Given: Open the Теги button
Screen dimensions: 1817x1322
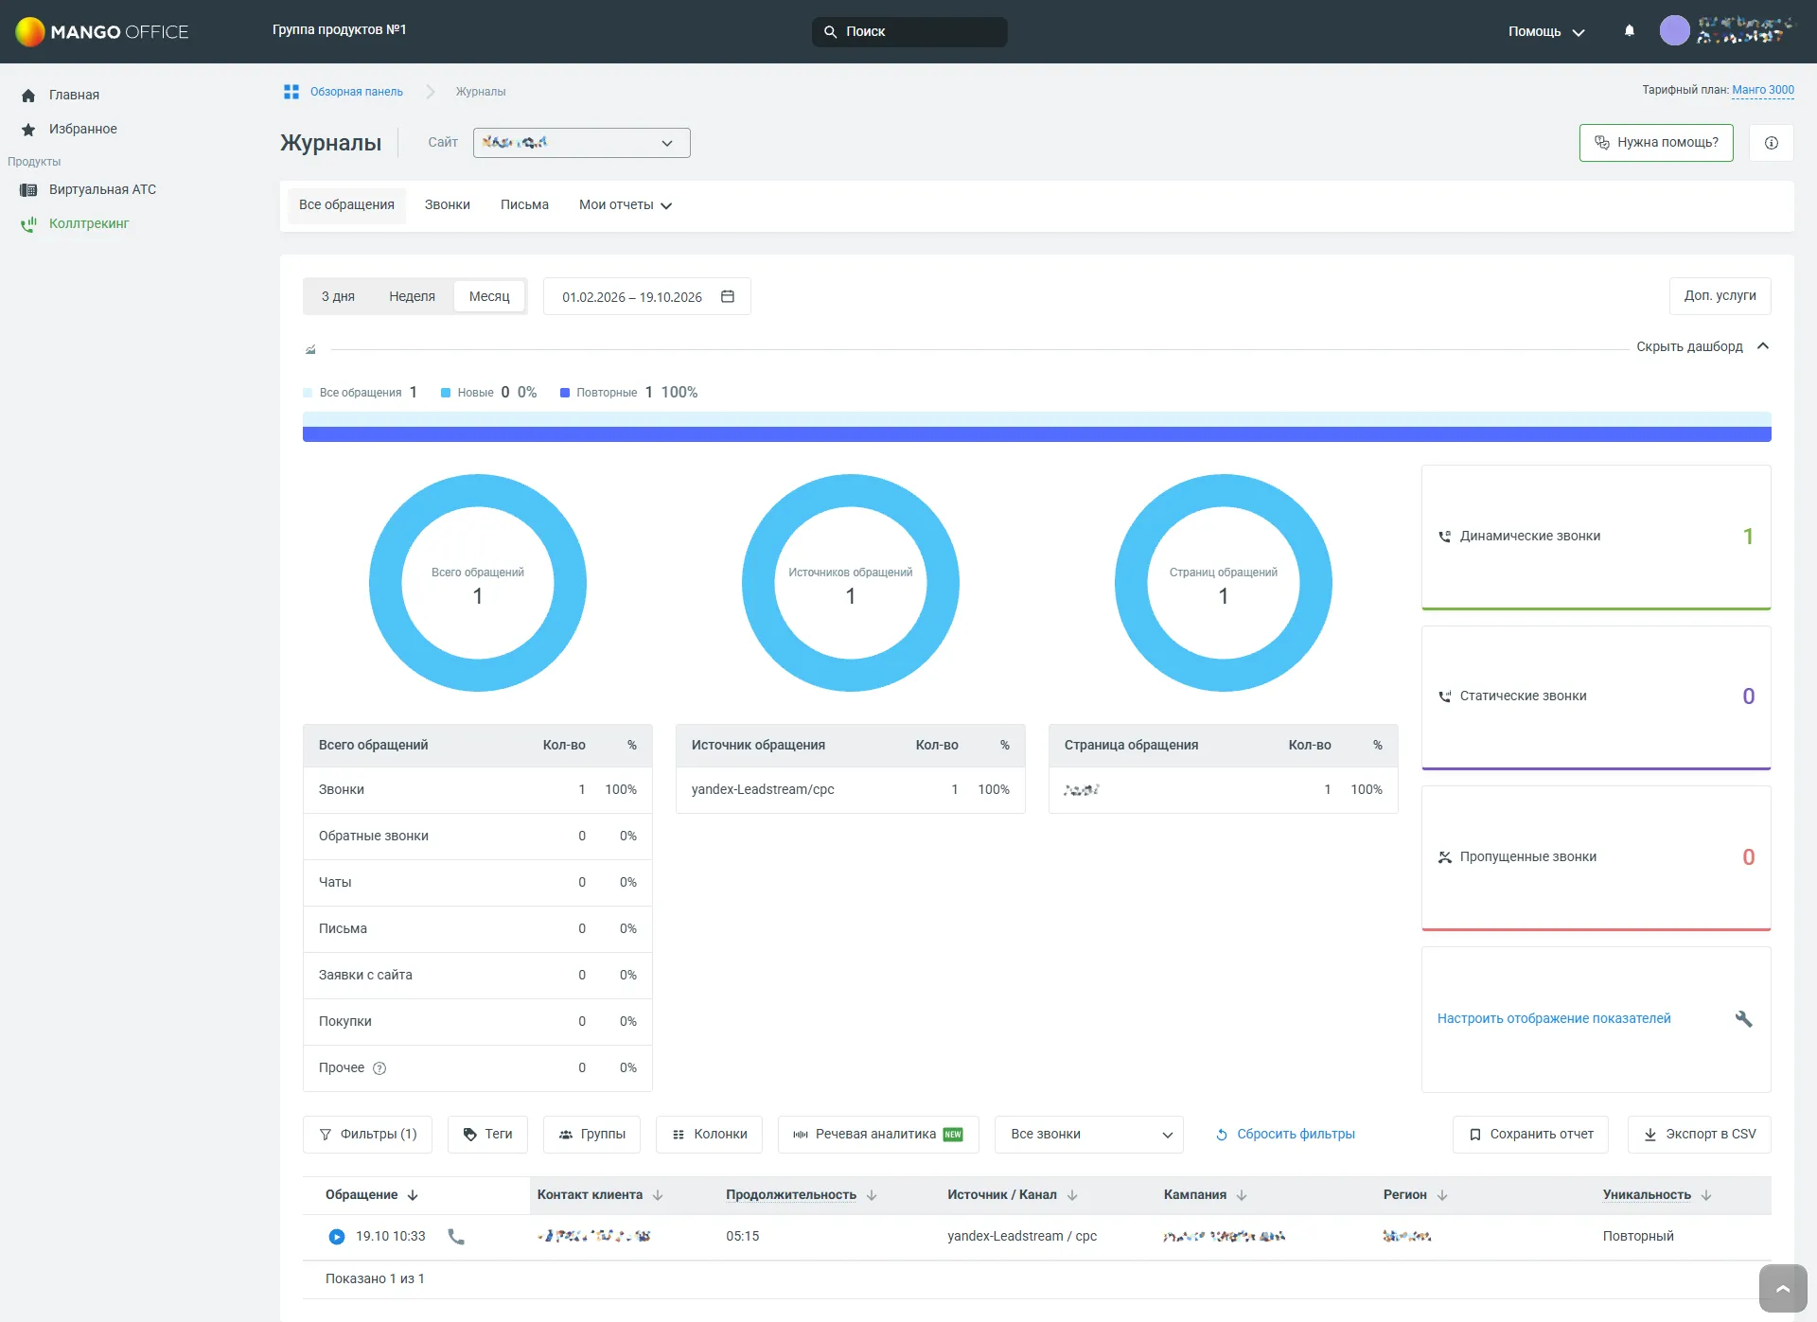Looking at the screenshot, I should click(x=487, y=1134).
